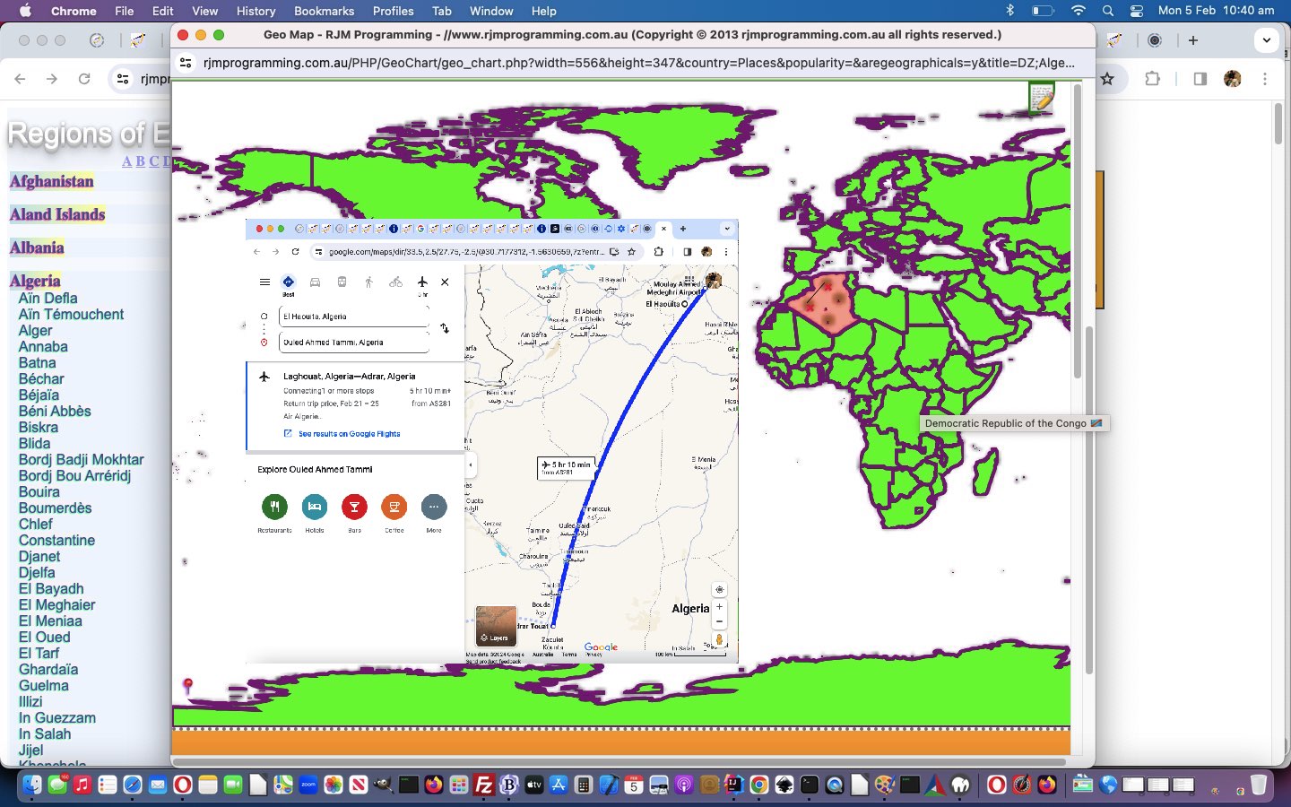Open the Profiles menu
Image resolution: width=1291 pixels, height=807 pixels.
click(394, 11)
